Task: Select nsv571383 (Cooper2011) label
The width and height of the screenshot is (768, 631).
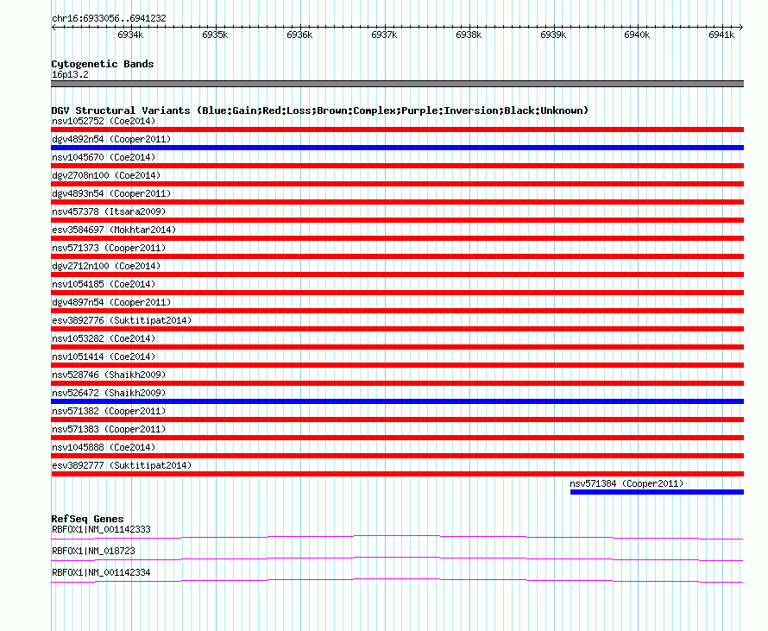Action: coord(109,429)
